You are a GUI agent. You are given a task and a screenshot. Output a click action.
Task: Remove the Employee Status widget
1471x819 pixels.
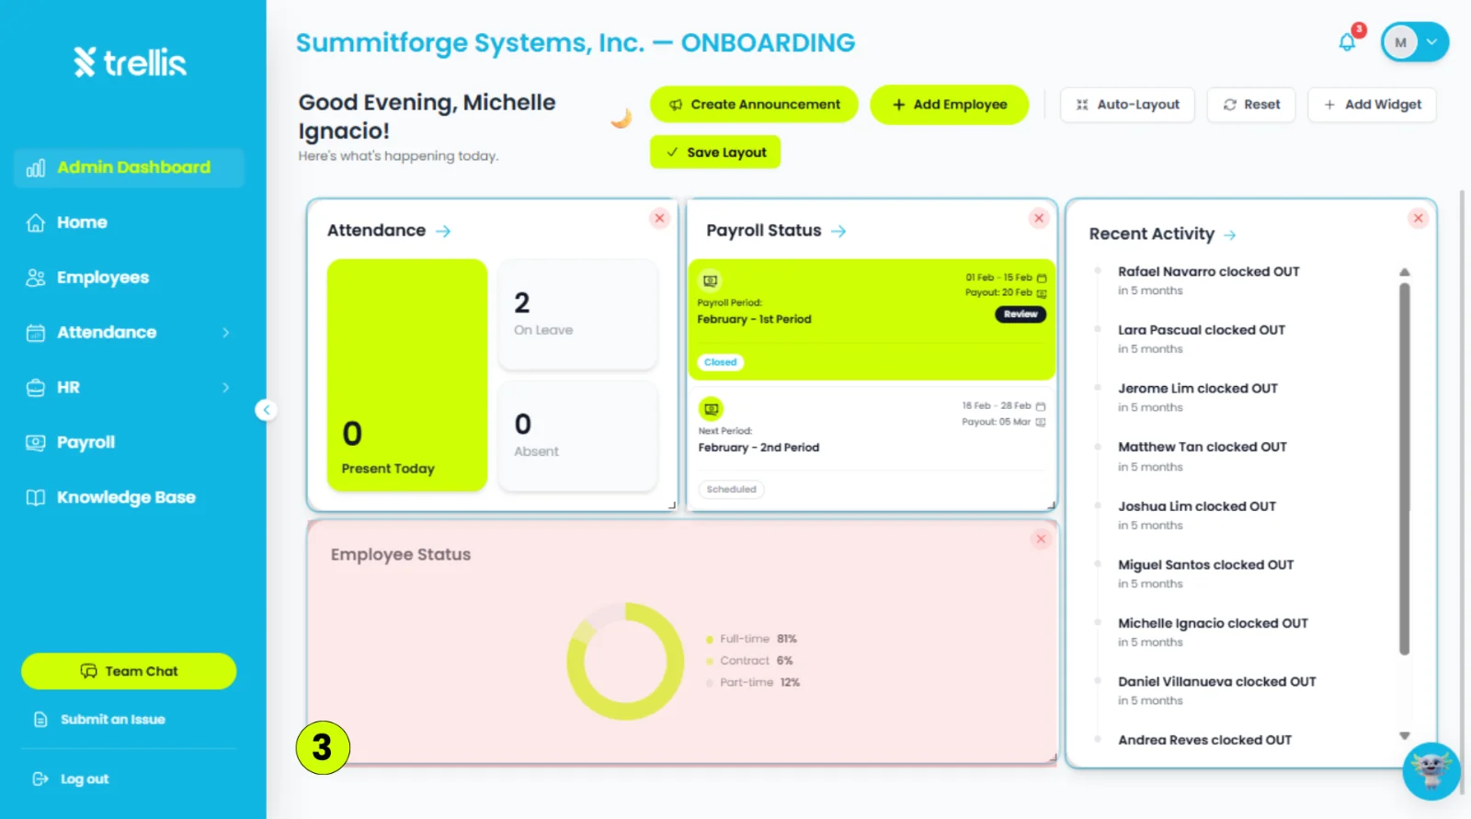tap(1041, 539)
